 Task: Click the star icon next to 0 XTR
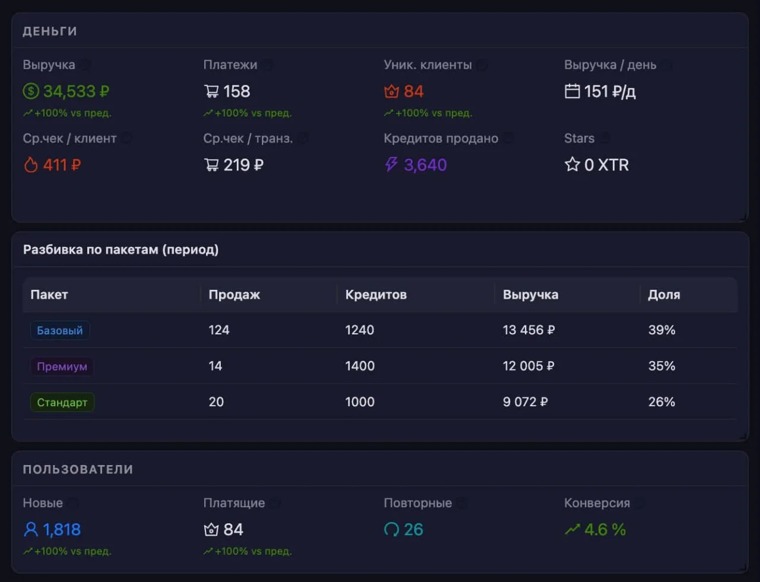coord(572,165)
